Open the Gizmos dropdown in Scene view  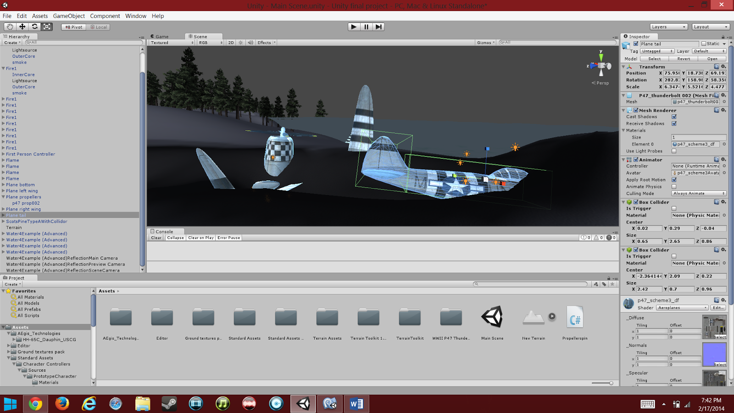click(486, 43)
